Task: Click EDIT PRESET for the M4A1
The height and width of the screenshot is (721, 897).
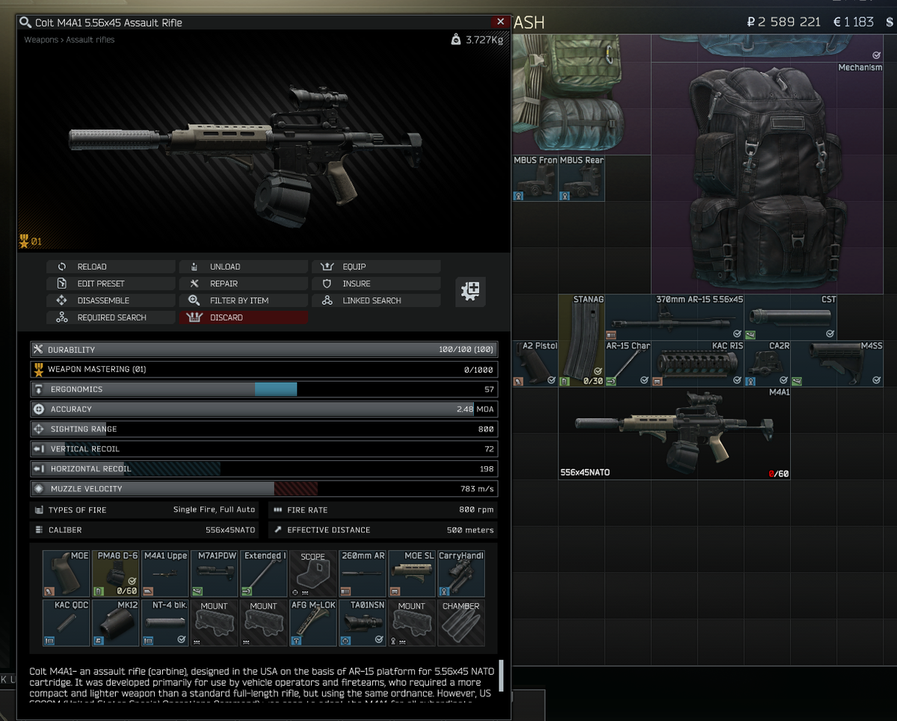Action: click(x=111, y=284)
